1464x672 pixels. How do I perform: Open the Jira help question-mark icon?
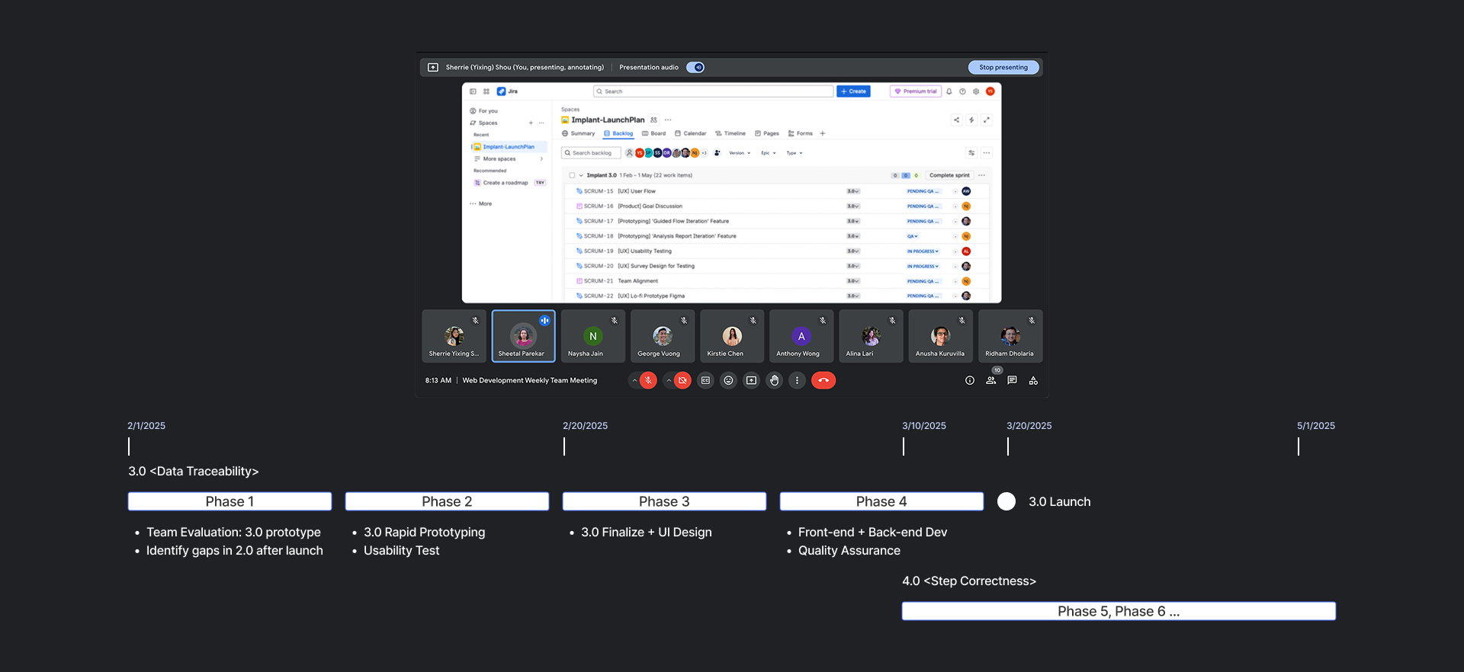963,91
